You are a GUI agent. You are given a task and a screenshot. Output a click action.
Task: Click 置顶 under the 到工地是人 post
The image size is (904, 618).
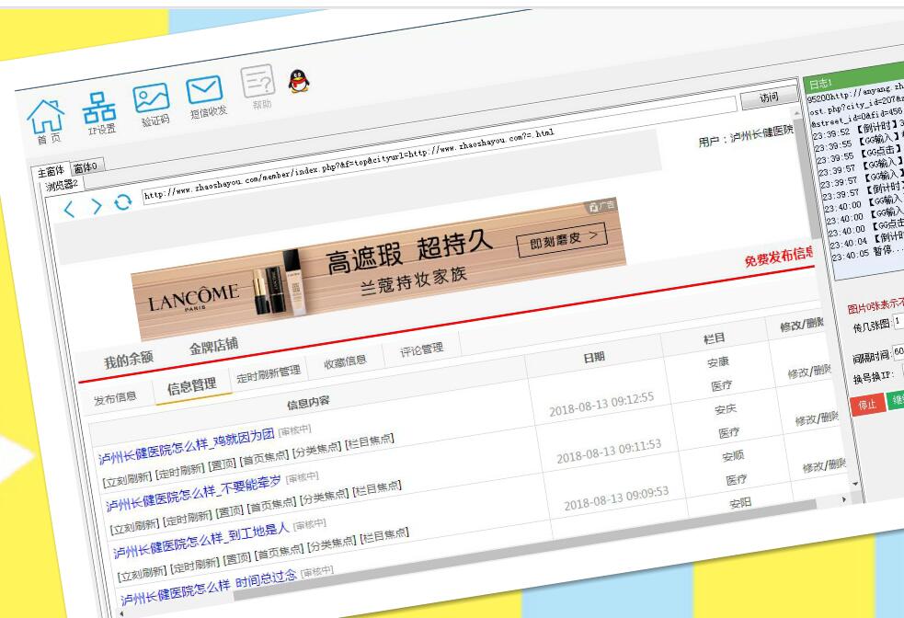(x=237, y=558)
